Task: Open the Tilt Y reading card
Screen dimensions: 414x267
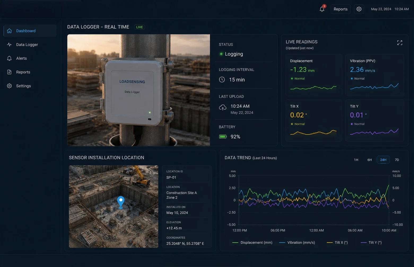Action: (374, 121)
